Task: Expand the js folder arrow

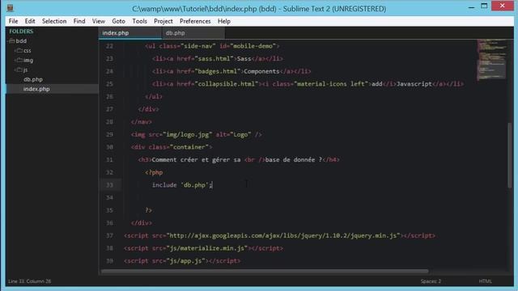Action: point(15,70)
